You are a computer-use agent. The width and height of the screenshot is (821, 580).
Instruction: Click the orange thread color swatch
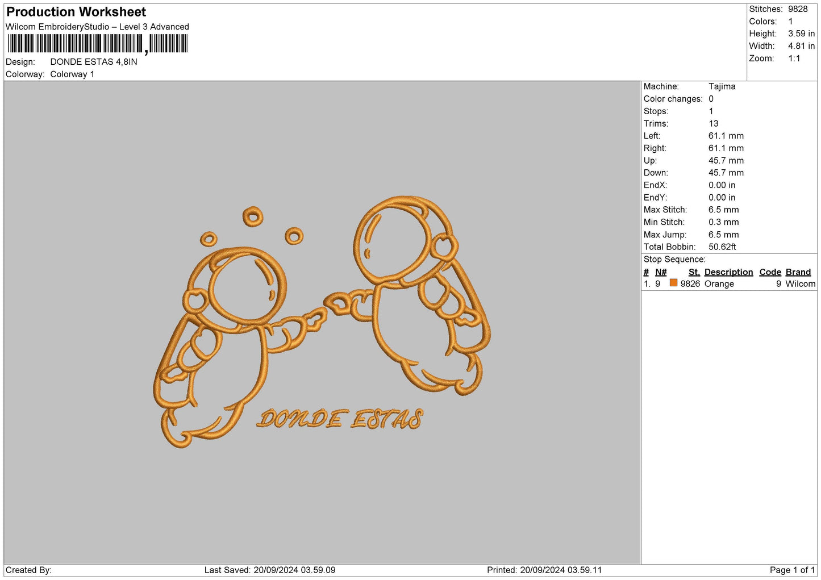673,283
